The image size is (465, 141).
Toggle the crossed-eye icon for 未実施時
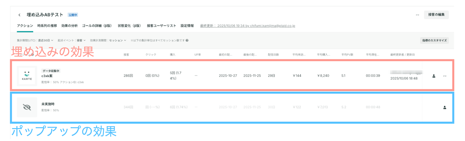click(27, 108)
